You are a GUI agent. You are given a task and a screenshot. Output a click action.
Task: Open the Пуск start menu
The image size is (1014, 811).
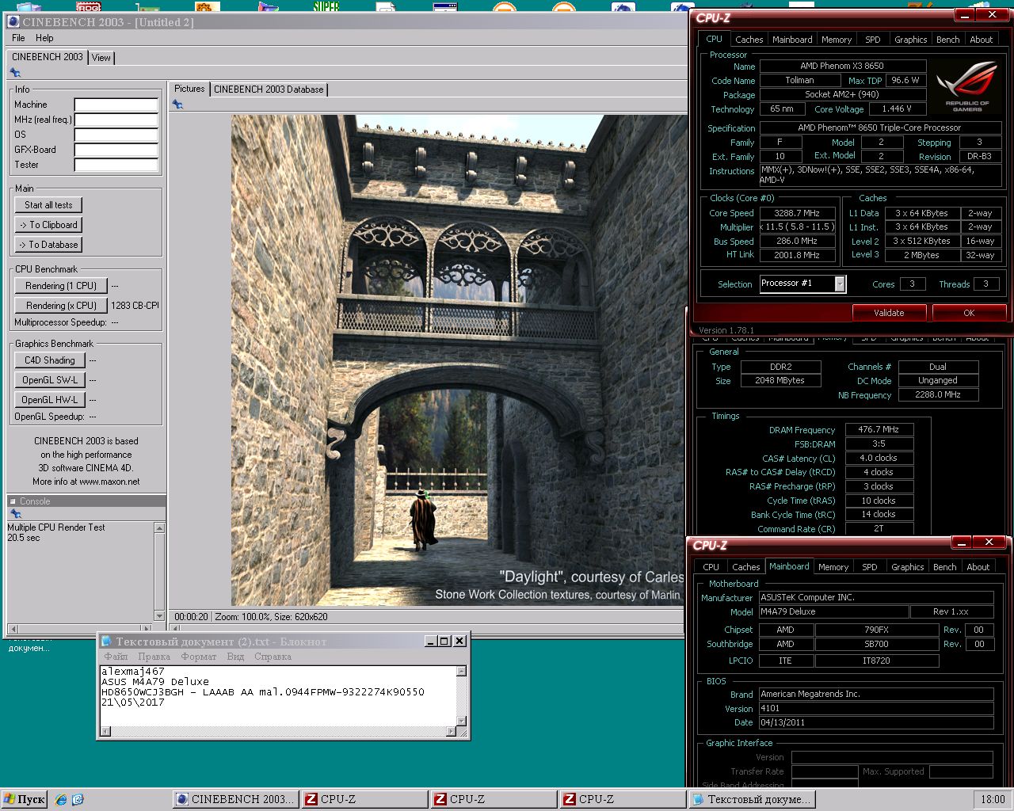click(25, 800)
